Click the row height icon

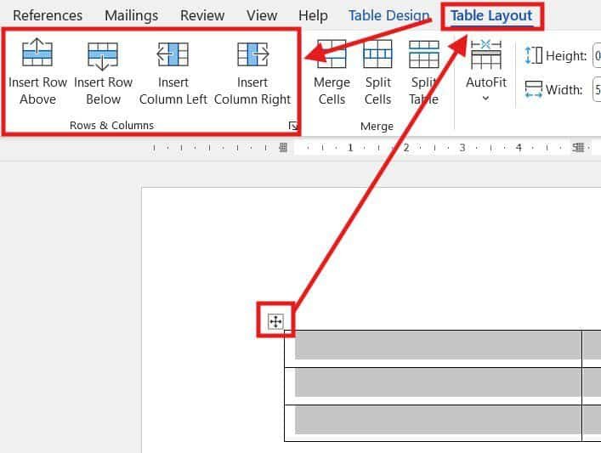[533, 55]
